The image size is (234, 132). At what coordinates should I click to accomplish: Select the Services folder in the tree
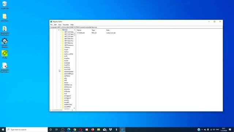pyautogui.click(x=65, y=30)
